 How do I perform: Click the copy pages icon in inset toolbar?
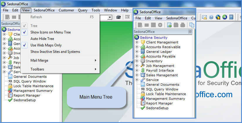[192, 25]
